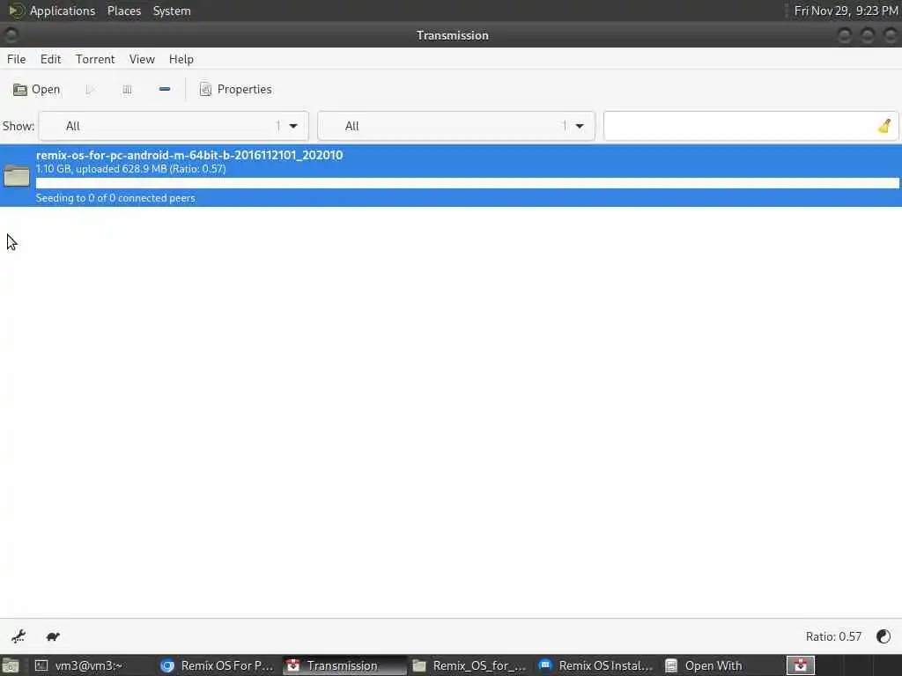This screenshot has height=676, width=902.
Task: Click the Pause torrent toolbar icon
Action: coord(127,90)
